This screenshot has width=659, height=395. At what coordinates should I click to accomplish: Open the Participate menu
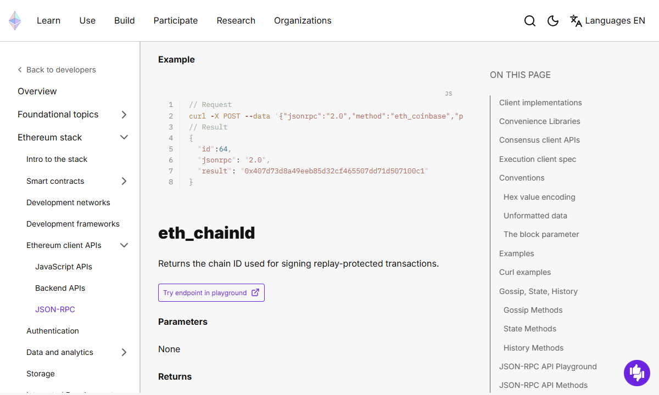click(176, 21)
